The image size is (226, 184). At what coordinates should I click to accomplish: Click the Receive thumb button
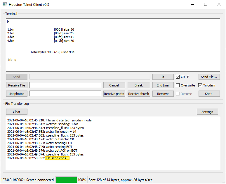tap(139, 94)
